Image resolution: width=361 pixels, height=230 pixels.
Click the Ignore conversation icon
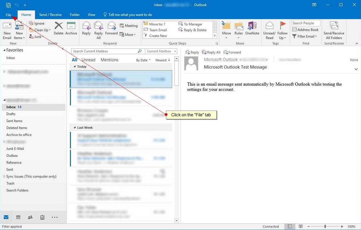coord(31,23)
